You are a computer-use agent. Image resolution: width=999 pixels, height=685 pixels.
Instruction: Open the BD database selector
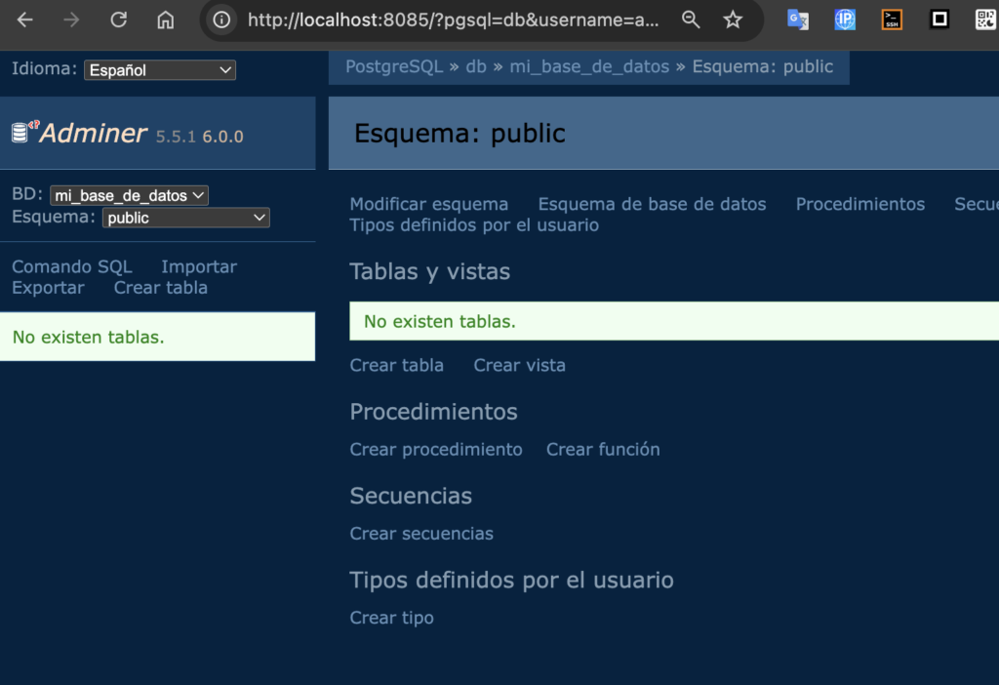pyautogui.click(x=130, y=195)
